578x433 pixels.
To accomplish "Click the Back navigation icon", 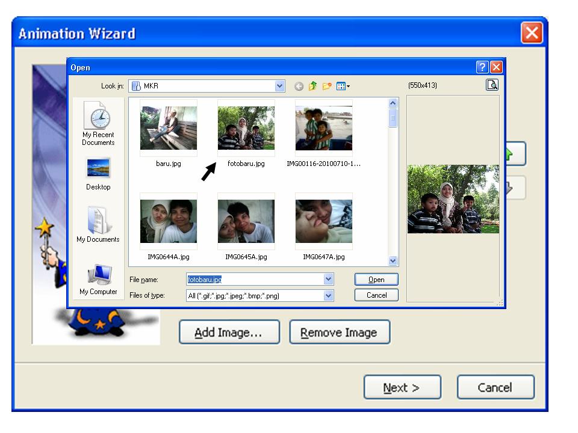I will (x=299, y=86).
